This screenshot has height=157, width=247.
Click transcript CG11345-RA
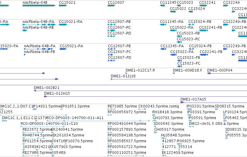point(163,25)
